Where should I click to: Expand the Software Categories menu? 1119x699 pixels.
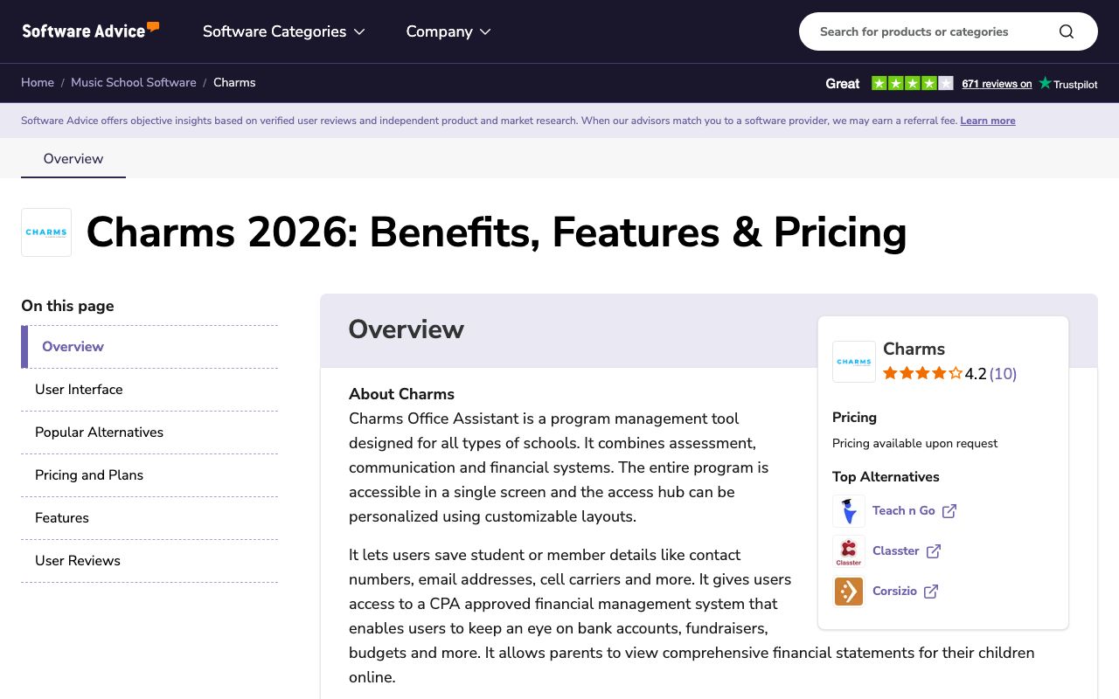coord(284,31)
